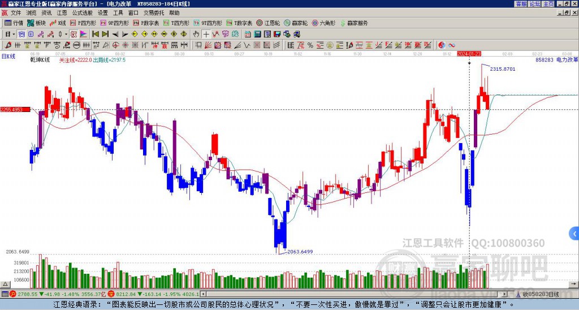
Task: Open the 板块 sector view
Action: (x=36, y=23)
